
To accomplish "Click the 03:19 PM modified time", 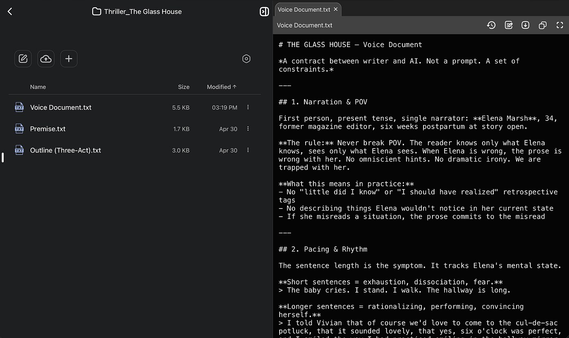I will (x=225, y=108).
